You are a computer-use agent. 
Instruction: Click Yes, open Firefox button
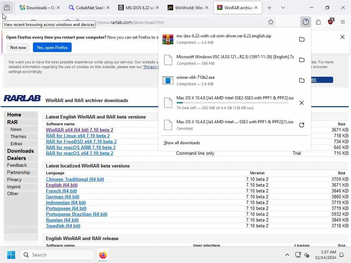coord(52,47)
